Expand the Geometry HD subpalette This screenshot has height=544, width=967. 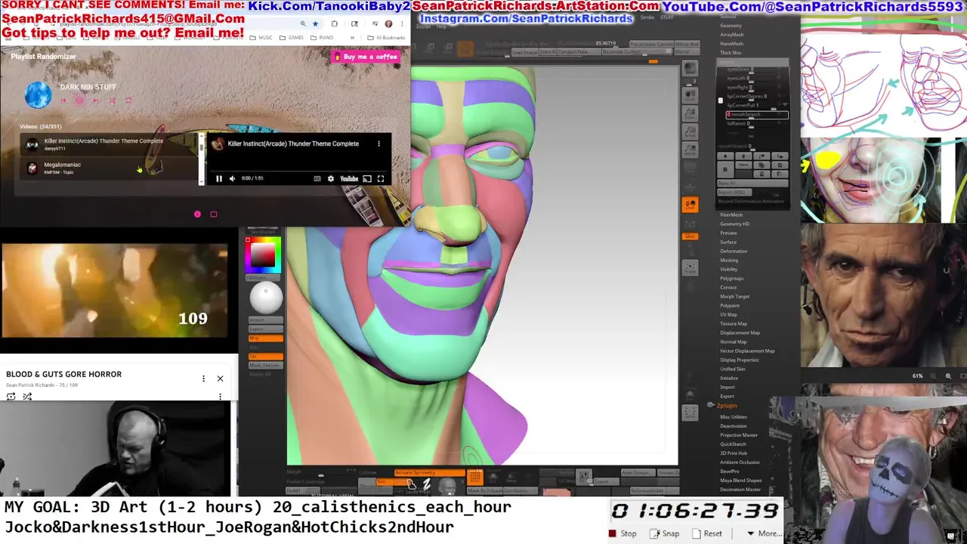tap(734, 224)
